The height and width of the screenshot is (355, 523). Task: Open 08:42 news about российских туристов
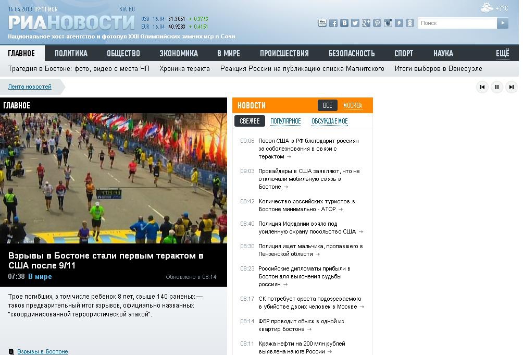coord(306,205)
